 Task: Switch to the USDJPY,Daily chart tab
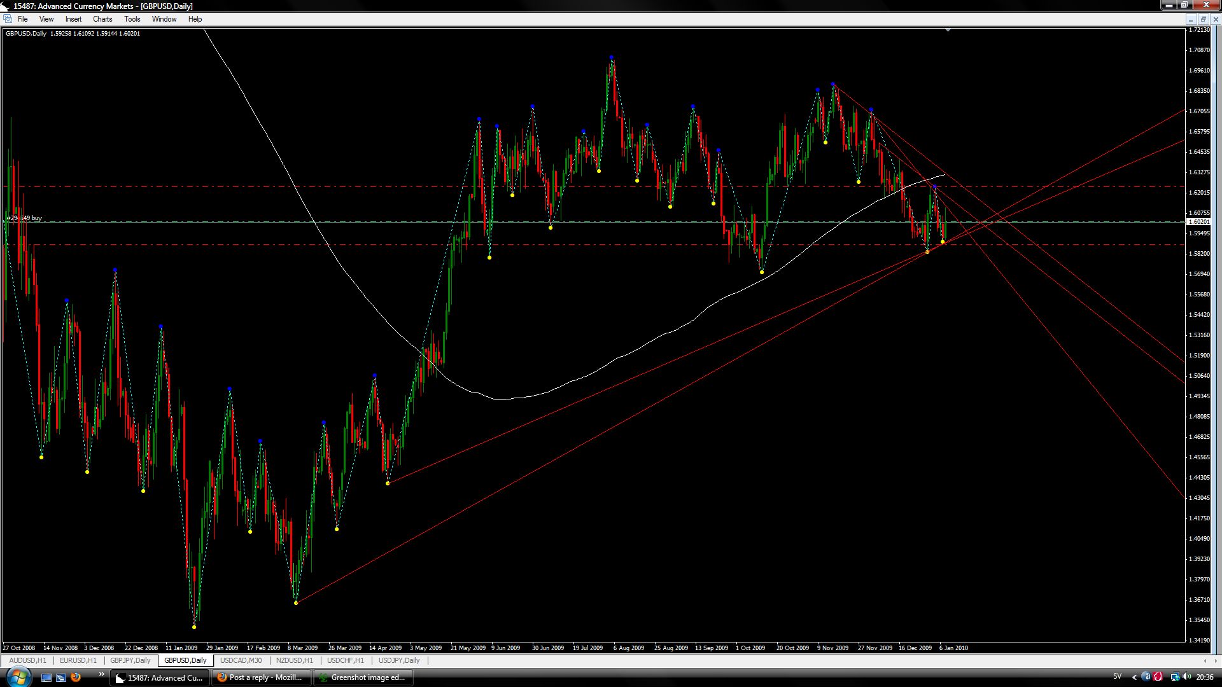pyautogui.click(x=399, y=660)
